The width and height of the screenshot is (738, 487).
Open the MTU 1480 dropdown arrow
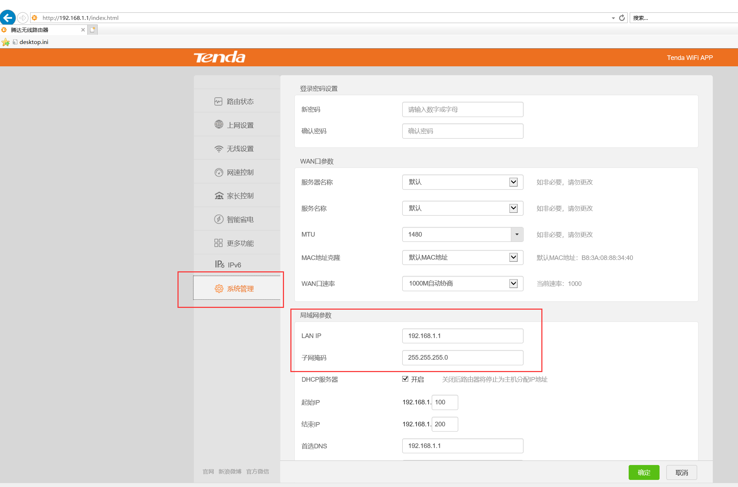coord(517,234)
